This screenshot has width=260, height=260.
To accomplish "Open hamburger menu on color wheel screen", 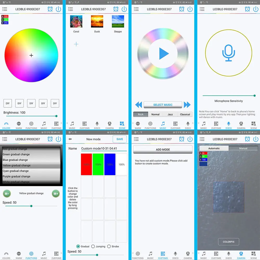I will pos(5,9).
